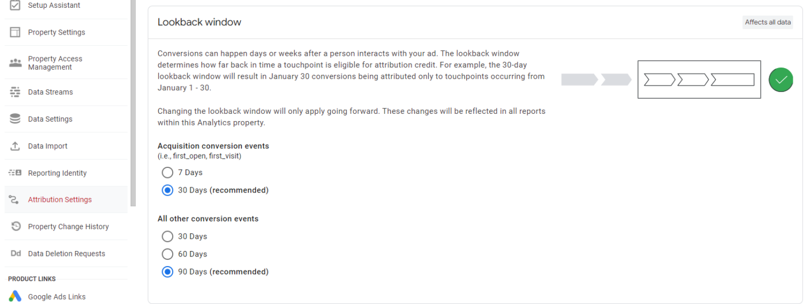Choose 30 Days for other conversion events

(x=167, y=237)
